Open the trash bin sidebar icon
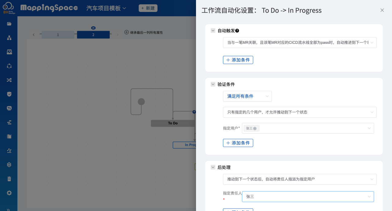Screen dimensions: 392x211 pos(9,179)
